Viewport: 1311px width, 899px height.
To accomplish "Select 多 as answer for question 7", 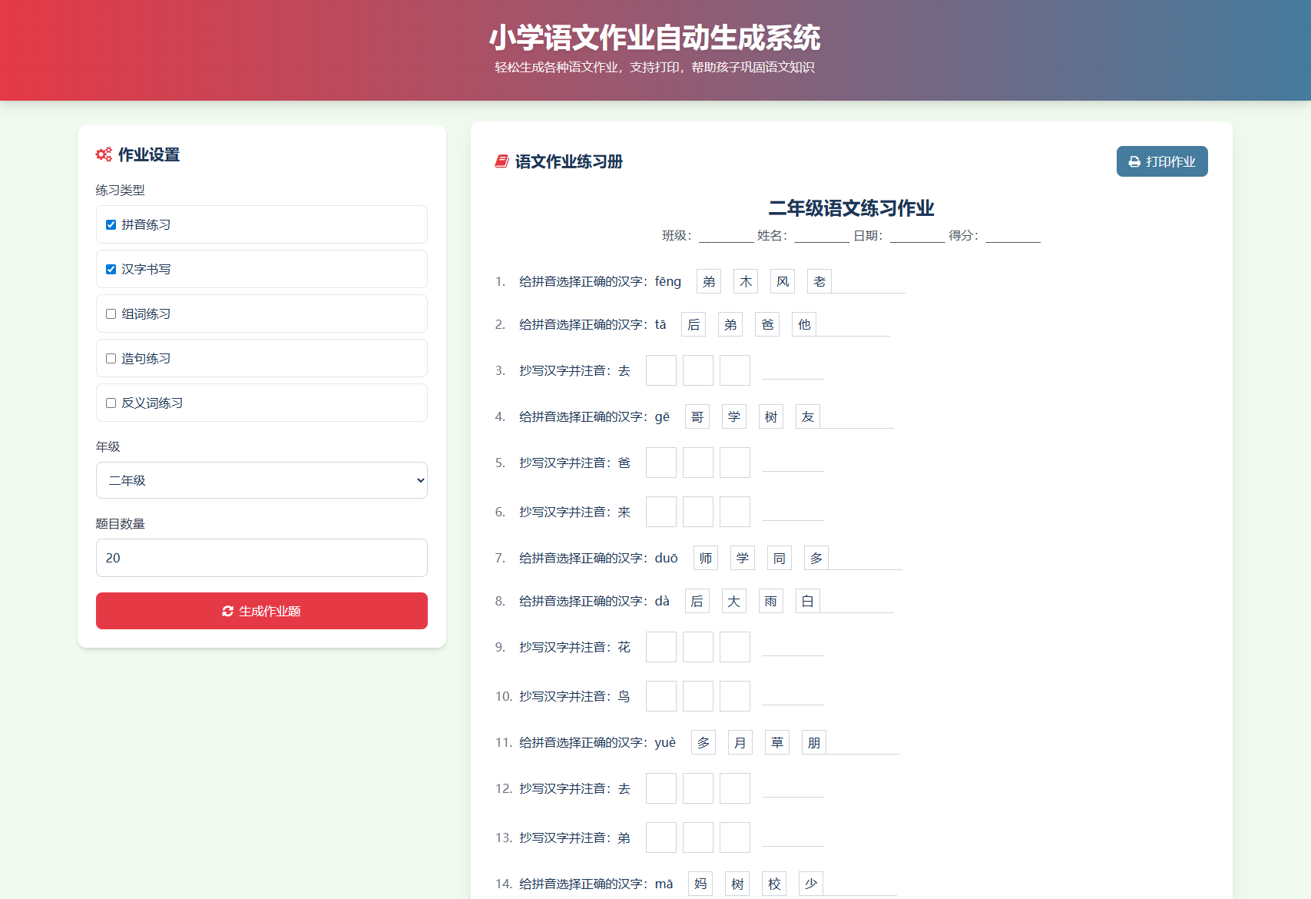I will 816,558.
